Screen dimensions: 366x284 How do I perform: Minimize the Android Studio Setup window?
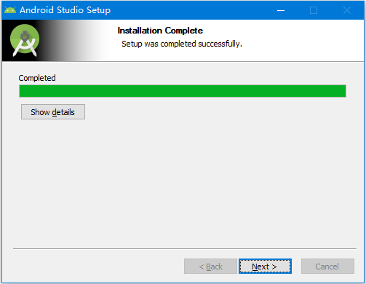[x=281, y=10]
